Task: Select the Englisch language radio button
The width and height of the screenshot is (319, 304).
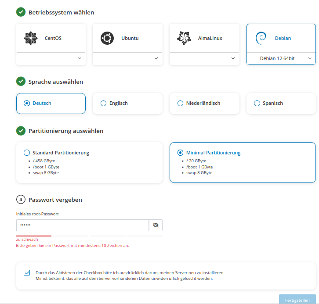Action: [103, 103]
